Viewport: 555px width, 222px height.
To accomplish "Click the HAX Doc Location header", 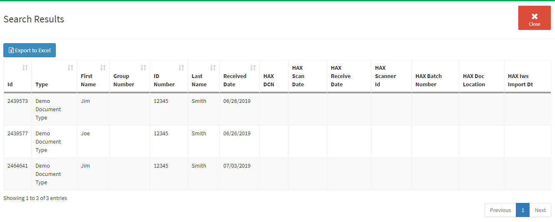I will tap(474, 80).
